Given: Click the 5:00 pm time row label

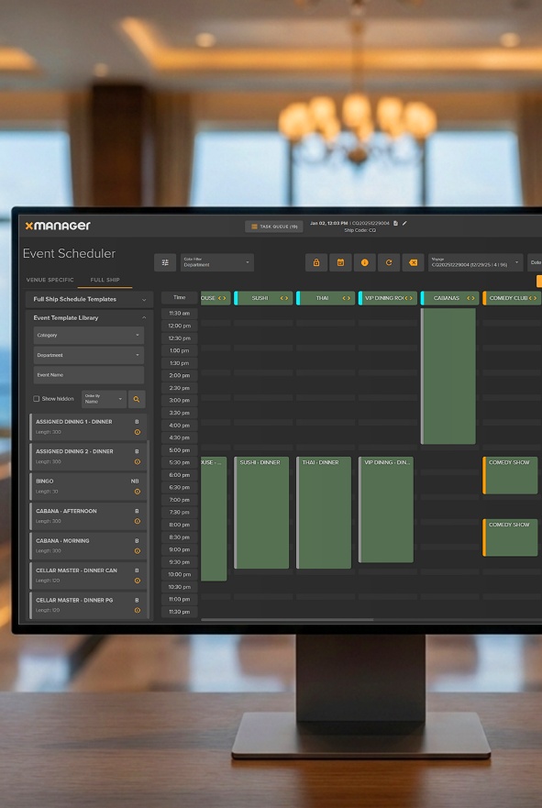Looking at the screenshot, I should click(180, 450).
